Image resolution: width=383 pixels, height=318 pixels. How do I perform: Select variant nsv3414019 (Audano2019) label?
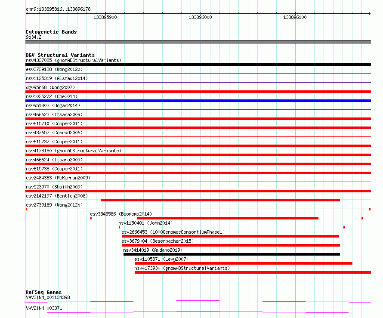pos(153,250)
